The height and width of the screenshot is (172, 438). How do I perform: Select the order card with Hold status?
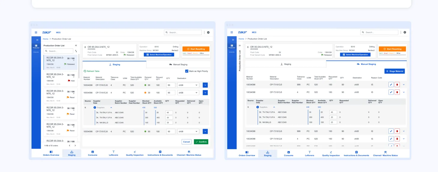point(61,79)
